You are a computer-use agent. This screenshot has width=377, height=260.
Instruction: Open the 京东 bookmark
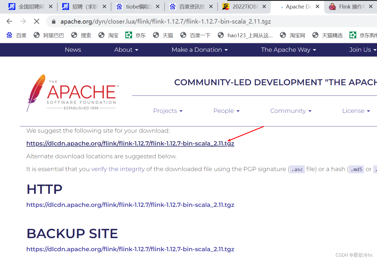(x=136, y=35)
